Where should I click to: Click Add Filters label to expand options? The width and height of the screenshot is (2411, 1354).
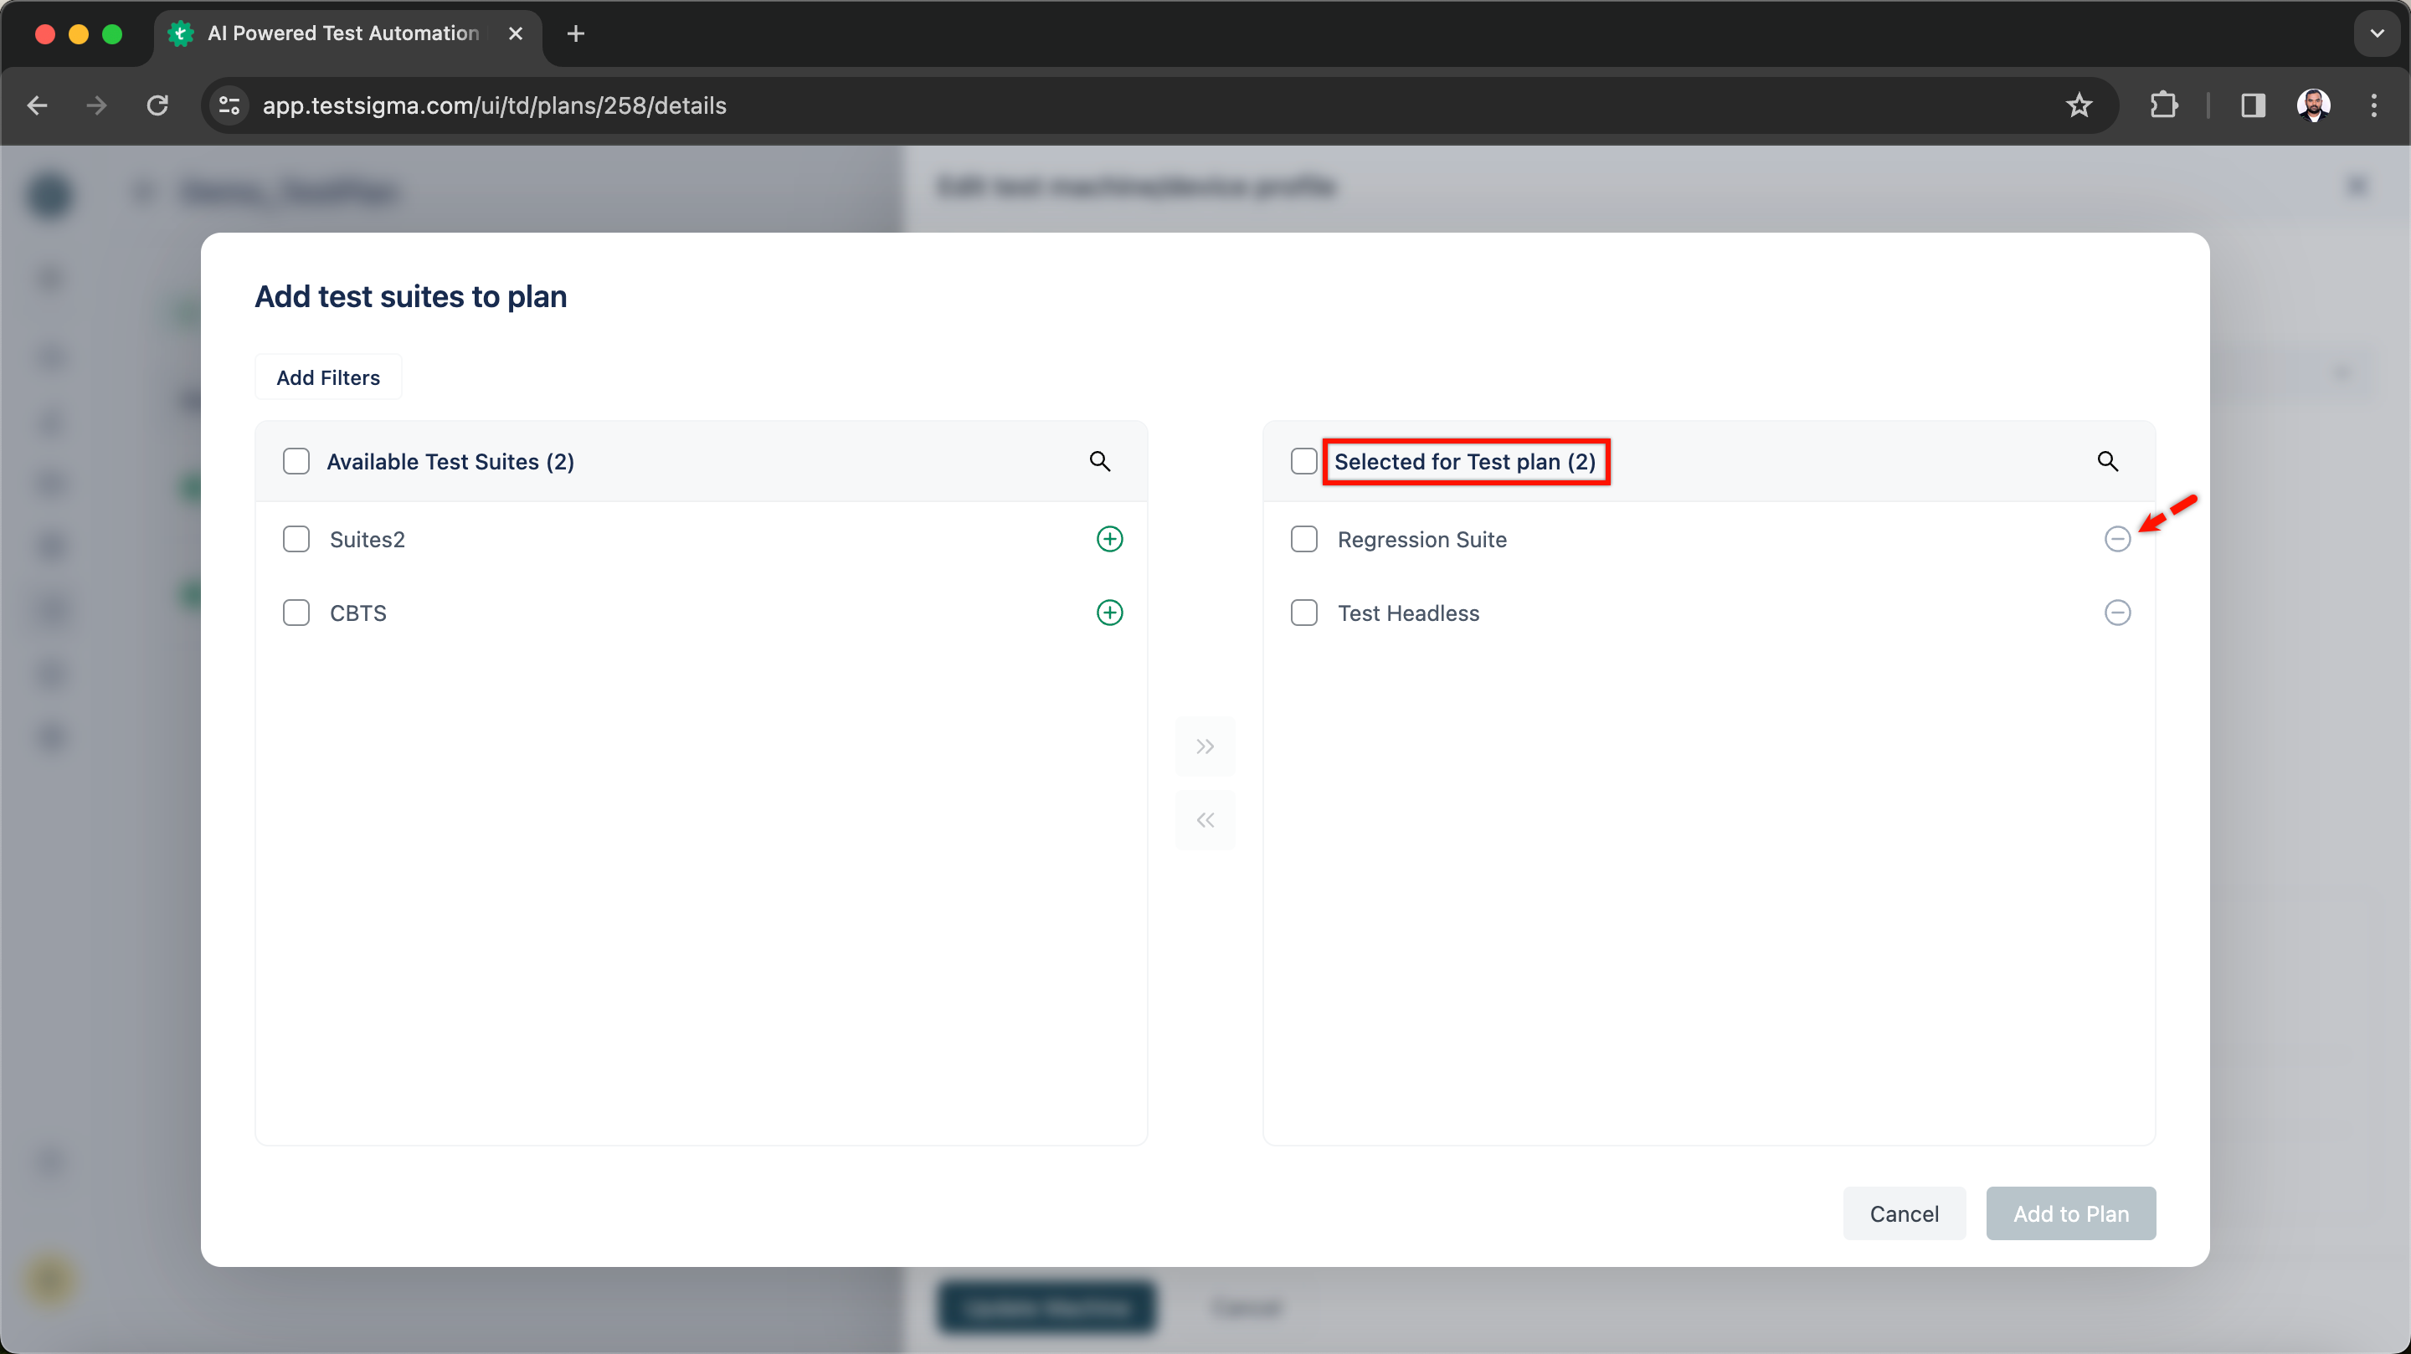[x=328, y=377]
